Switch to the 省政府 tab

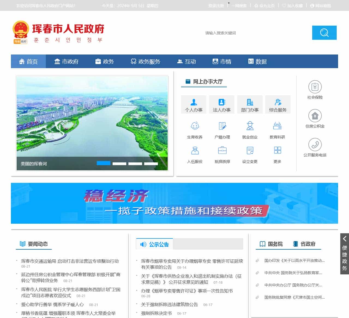coord(304,244)
